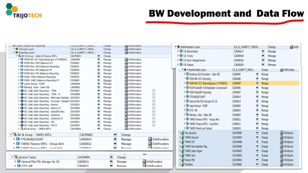
Task: Select the highlighted FGDP-AR: ECC Reporting copy row
Action: coord(208,83)
